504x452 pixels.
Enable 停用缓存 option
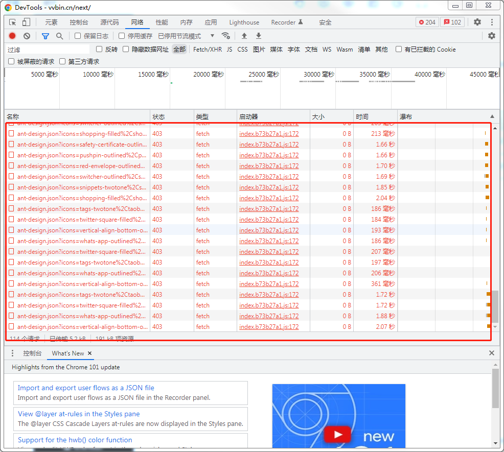tap(122, 36)
